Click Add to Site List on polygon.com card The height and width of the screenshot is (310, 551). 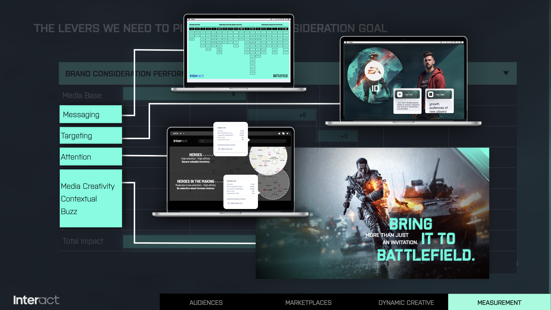click(x=225, y=149)
